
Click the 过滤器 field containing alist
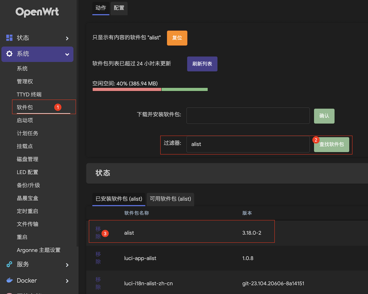coord(248,144)
